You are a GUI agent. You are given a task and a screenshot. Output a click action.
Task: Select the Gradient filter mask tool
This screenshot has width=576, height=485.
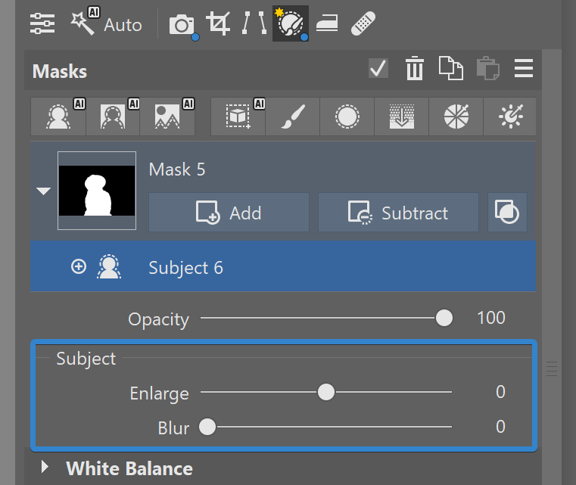pyautogui.click(x=400, y=117)
